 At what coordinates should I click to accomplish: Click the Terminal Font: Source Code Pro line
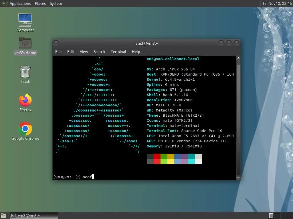tap(185, 131)
